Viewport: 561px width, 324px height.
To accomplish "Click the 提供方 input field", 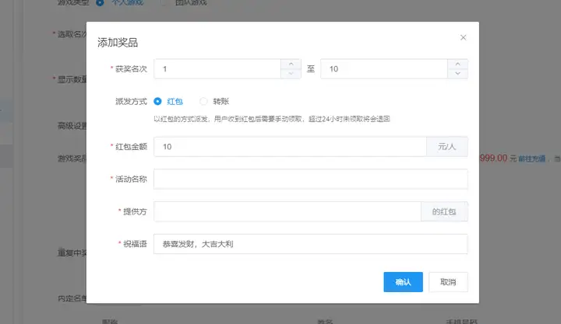I will 288,211.
